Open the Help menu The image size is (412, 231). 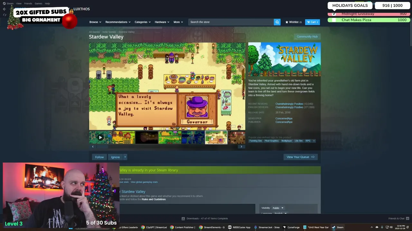coord(47,4)
